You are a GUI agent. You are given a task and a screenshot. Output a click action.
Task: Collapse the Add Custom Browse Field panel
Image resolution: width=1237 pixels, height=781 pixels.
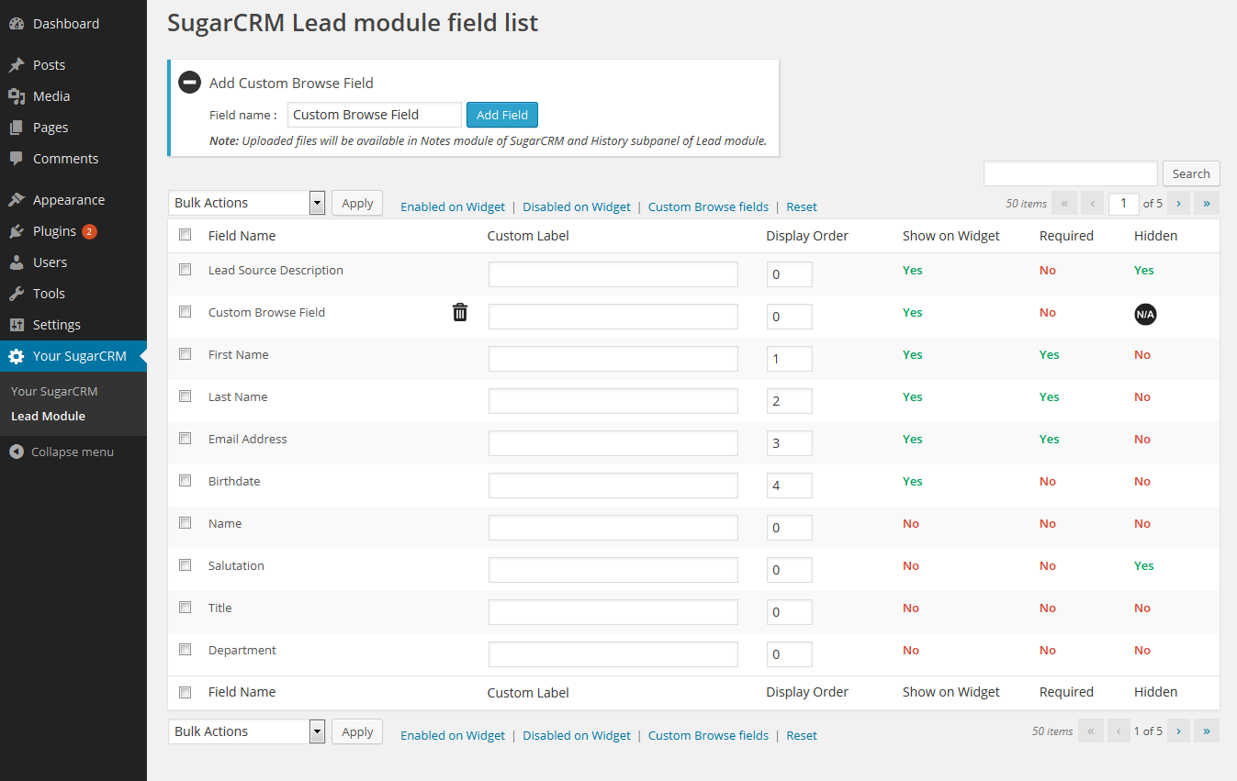point(189,83)
